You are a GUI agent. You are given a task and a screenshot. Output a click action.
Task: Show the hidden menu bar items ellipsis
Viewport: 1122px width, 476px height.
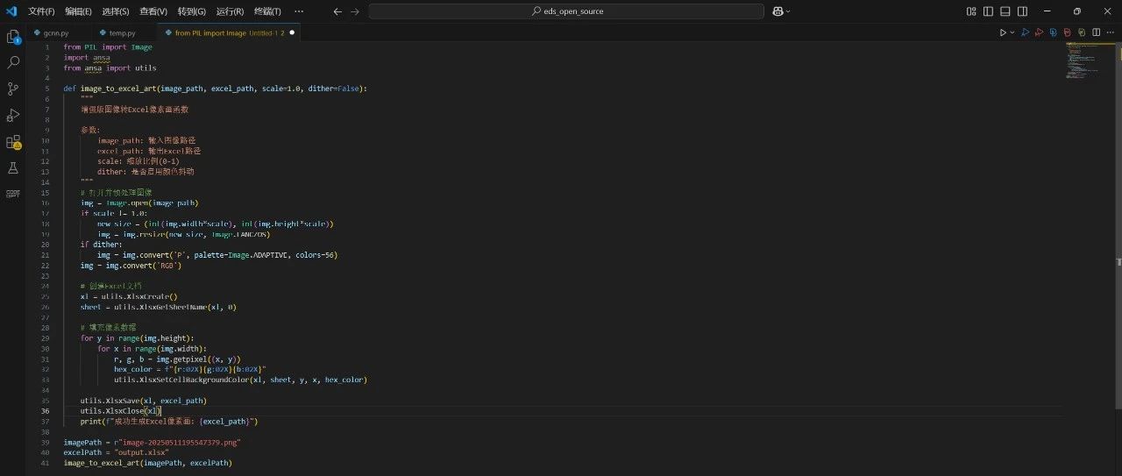tap(298, 11)
